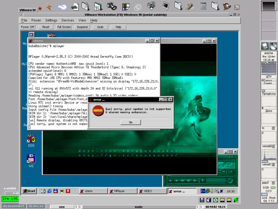Click the Help toolbar button
The image size is (278, 209).
(118, 27)
